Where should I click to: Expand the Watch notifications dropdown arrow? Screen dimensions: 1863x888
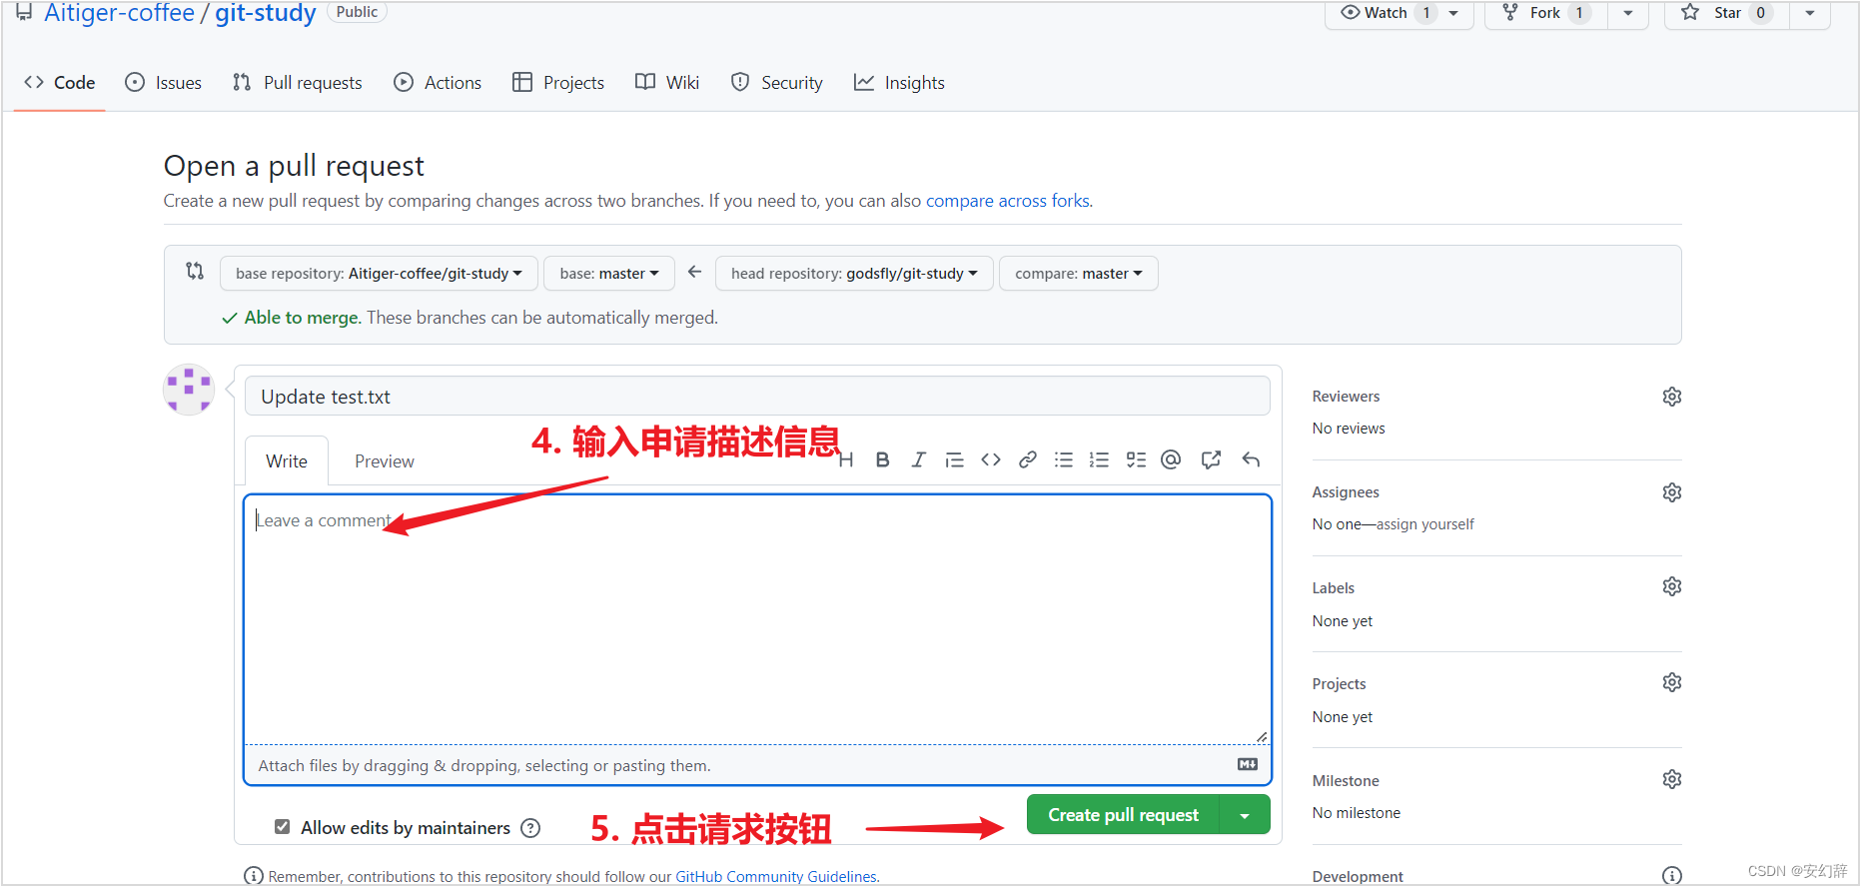[1454, 13]
